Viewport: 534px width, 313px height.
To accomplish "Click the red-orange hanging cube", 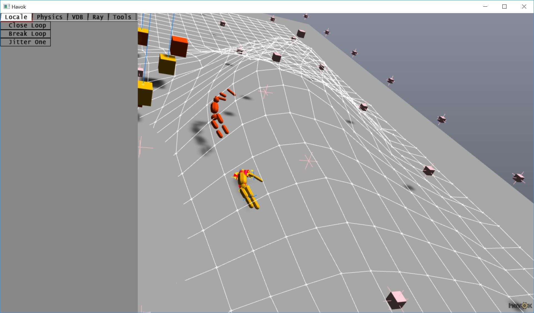I will (179, 46).
